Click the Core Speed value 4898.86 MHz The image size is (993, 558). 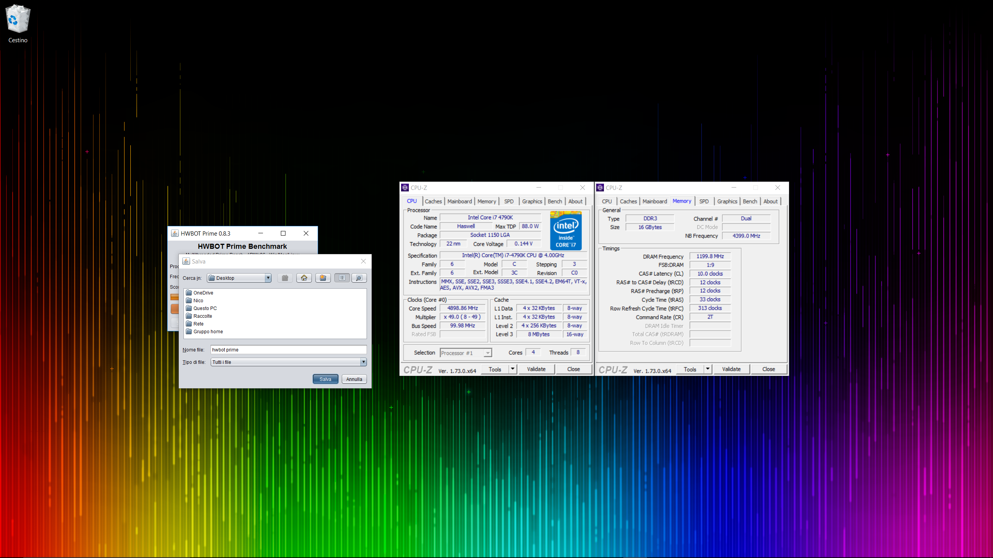[462, 308]
